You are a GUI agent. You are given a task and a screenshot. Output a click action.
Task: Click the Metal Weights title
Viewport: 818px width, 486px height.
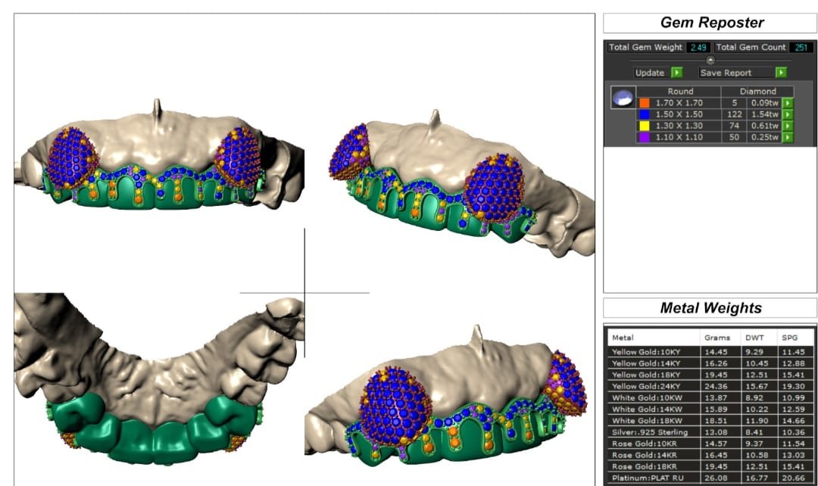click(710, 307)
